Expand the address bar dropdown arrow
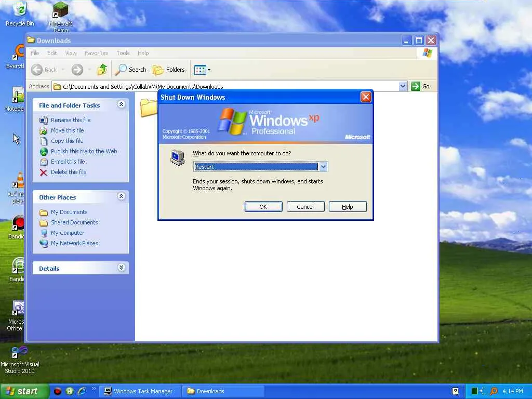Viewport: 532px width, 399px height. [403, 86]
